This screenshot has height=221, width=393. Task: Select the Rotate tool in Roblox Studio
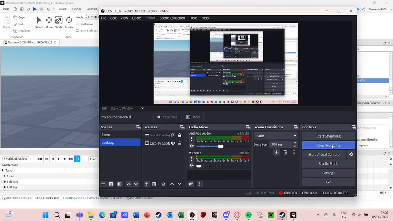click(69, 22)
